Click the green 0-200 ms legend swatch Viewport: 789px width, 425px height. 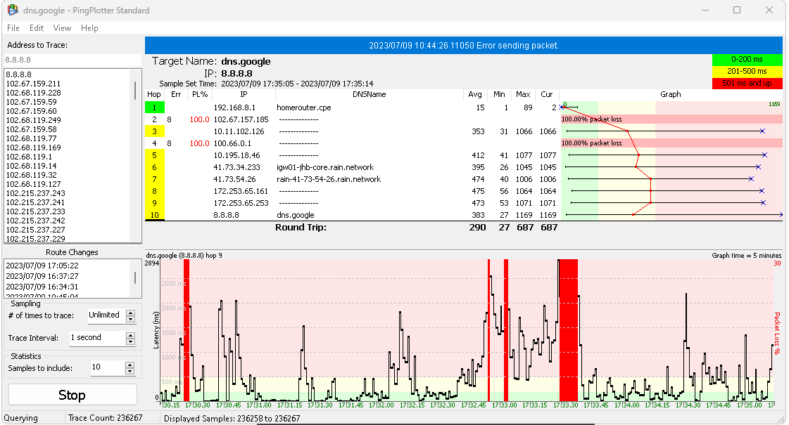(747, 59)
